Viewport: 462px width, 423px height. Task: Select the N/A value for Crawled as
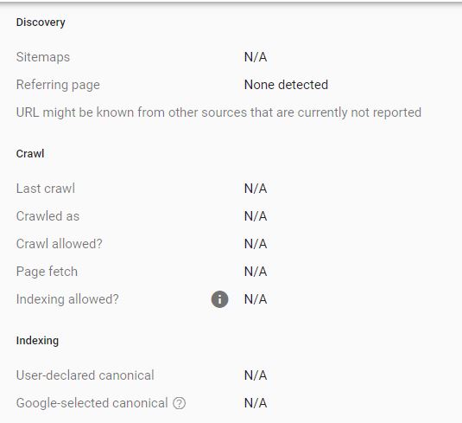coord(256,216)
